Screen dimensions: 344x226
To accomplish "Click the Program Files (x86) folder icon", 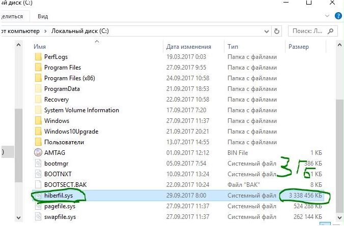I will pyautogui.click(x=38, y=78).
